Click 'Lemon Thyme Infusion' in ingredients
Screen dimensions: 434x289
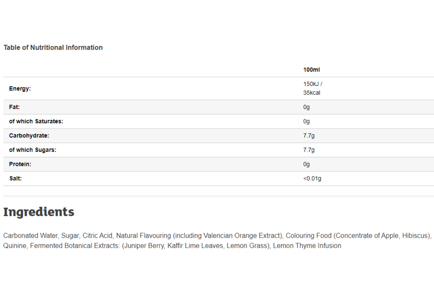(x=307, y=246)
